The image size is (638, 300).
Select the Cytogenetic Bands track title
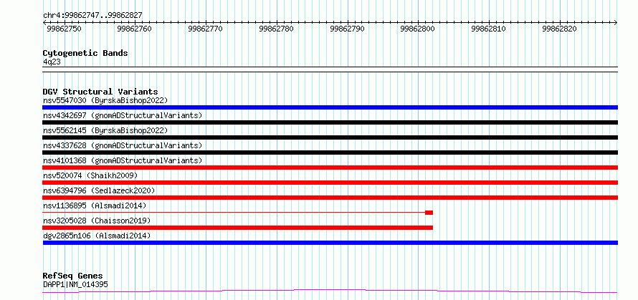tap(85, 53)
